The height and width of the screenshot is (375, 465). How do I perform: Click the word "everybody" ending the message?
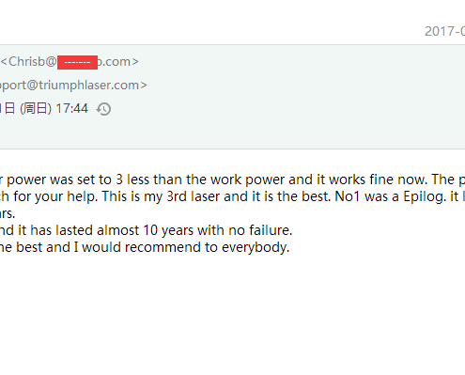(x=256, y=247)
